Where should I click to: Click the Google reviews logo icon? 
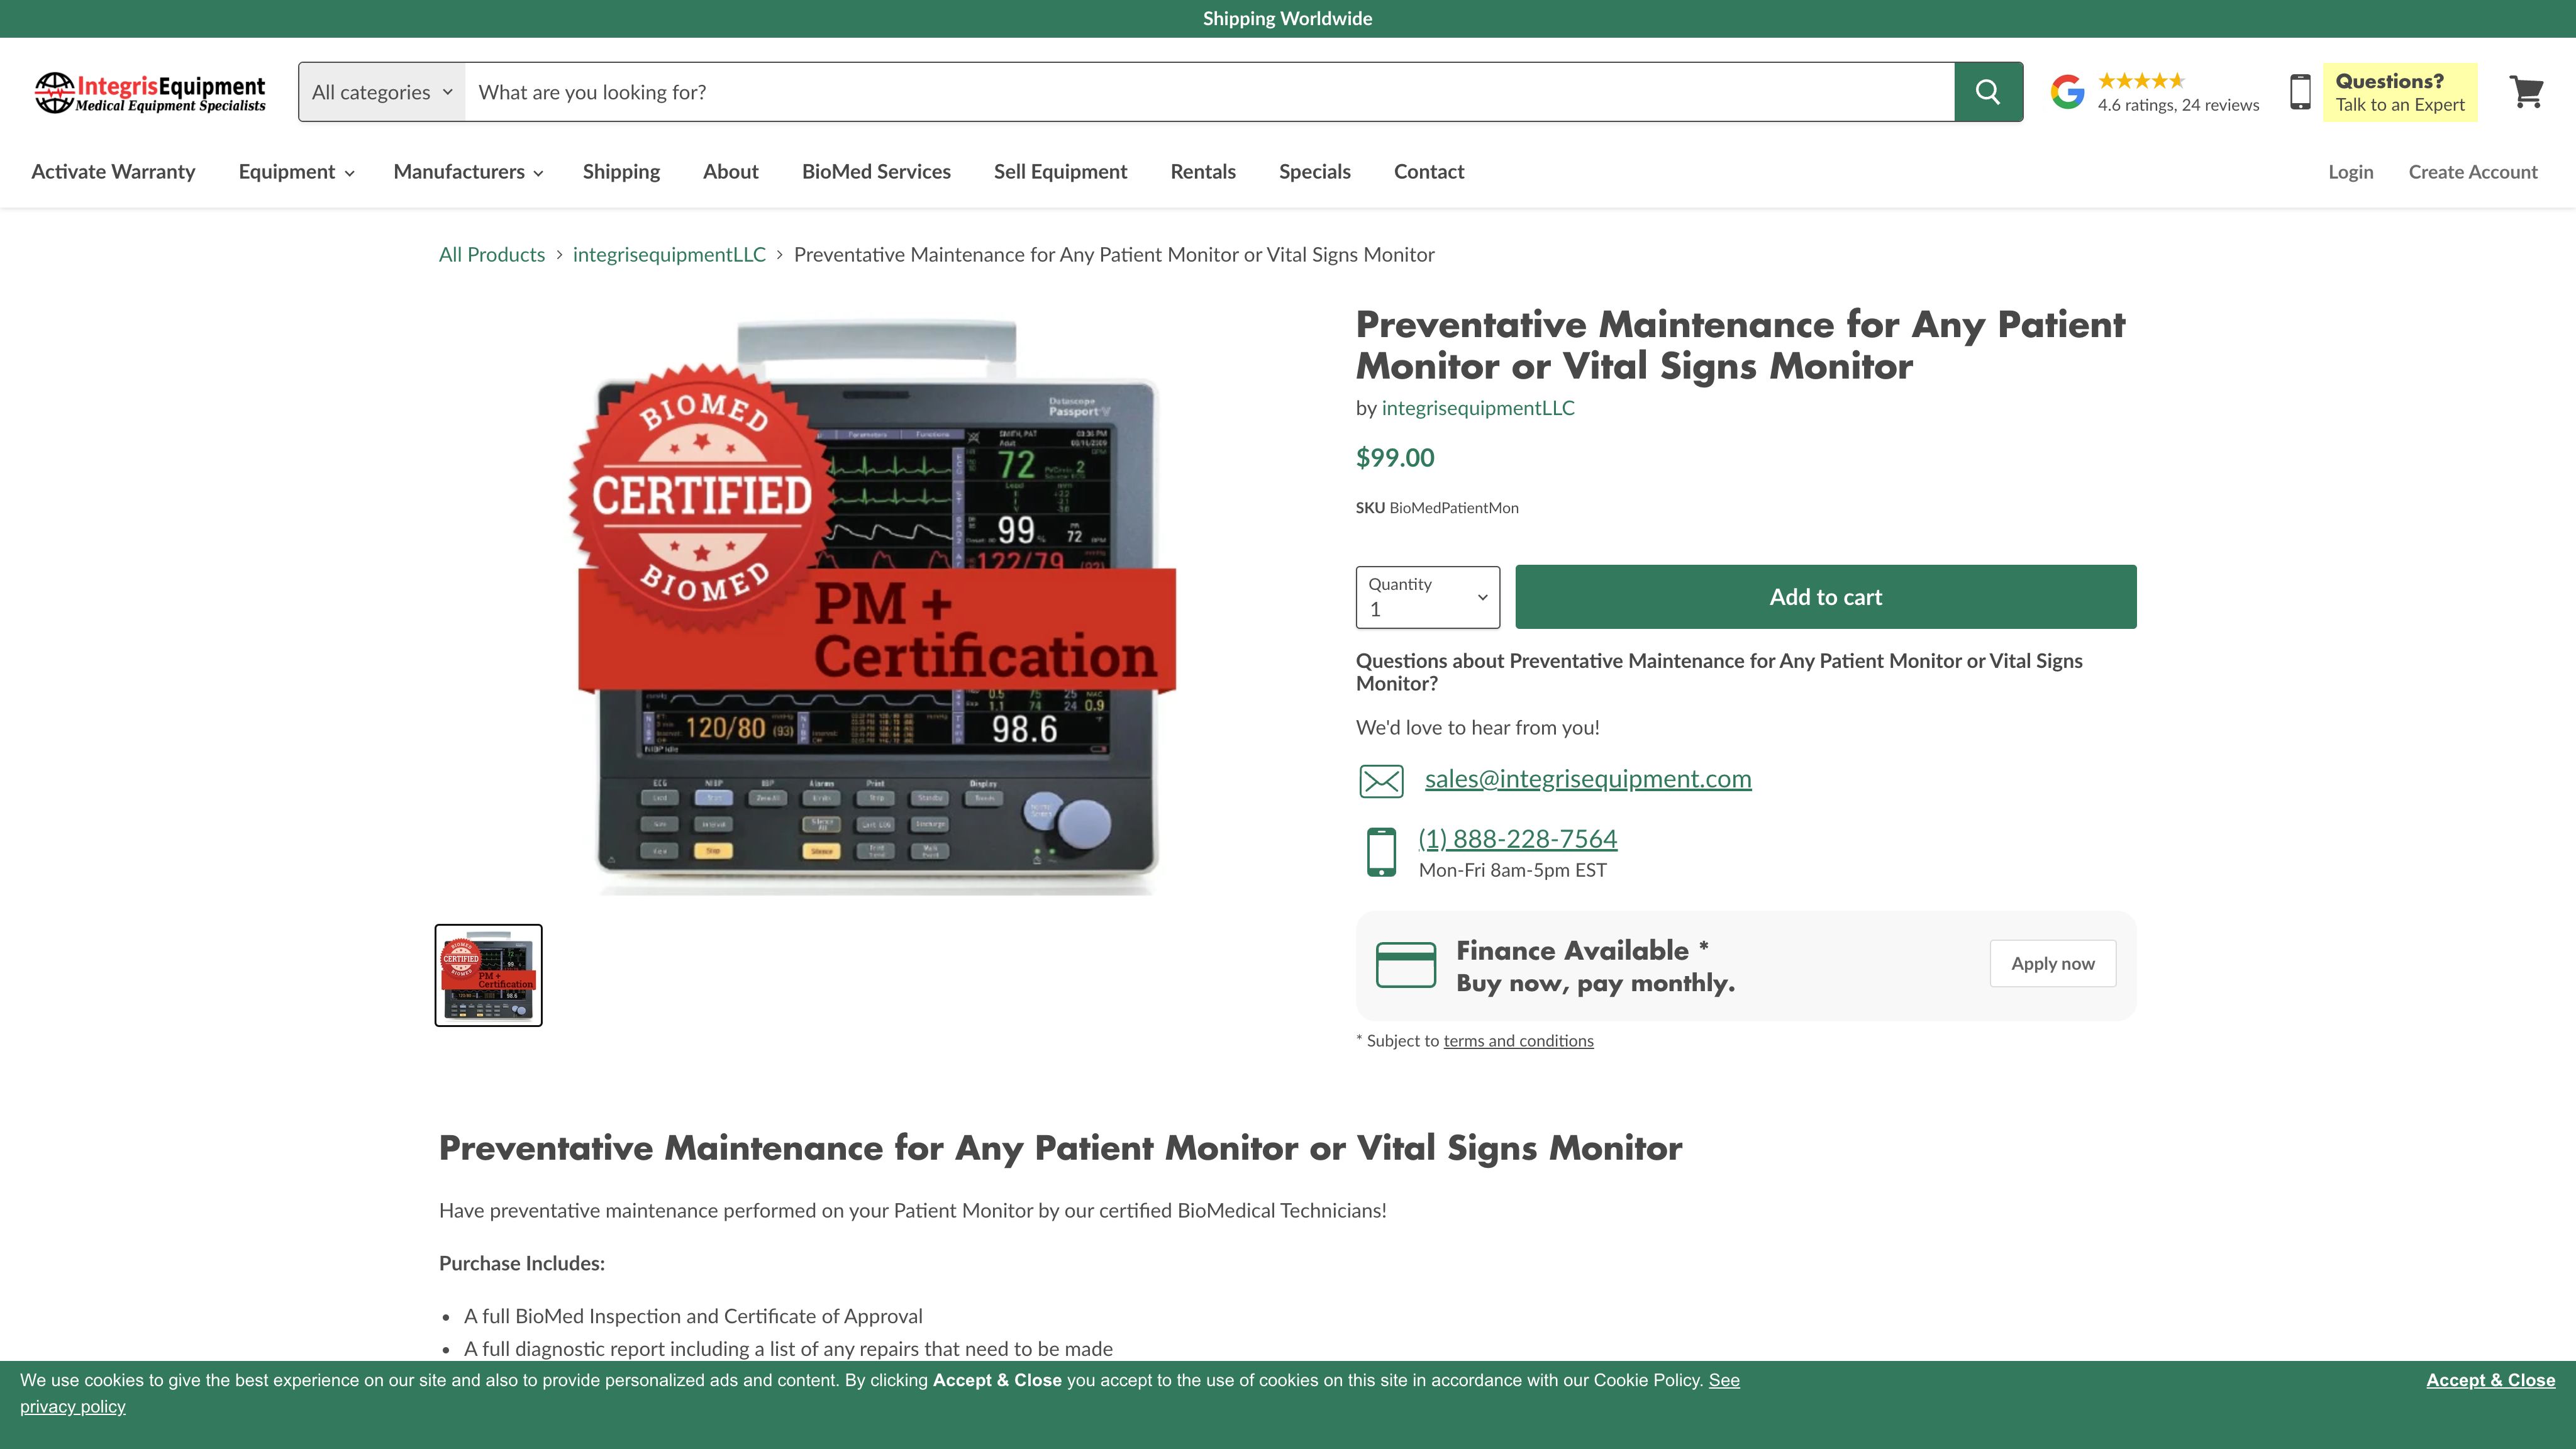(2067, 92)
